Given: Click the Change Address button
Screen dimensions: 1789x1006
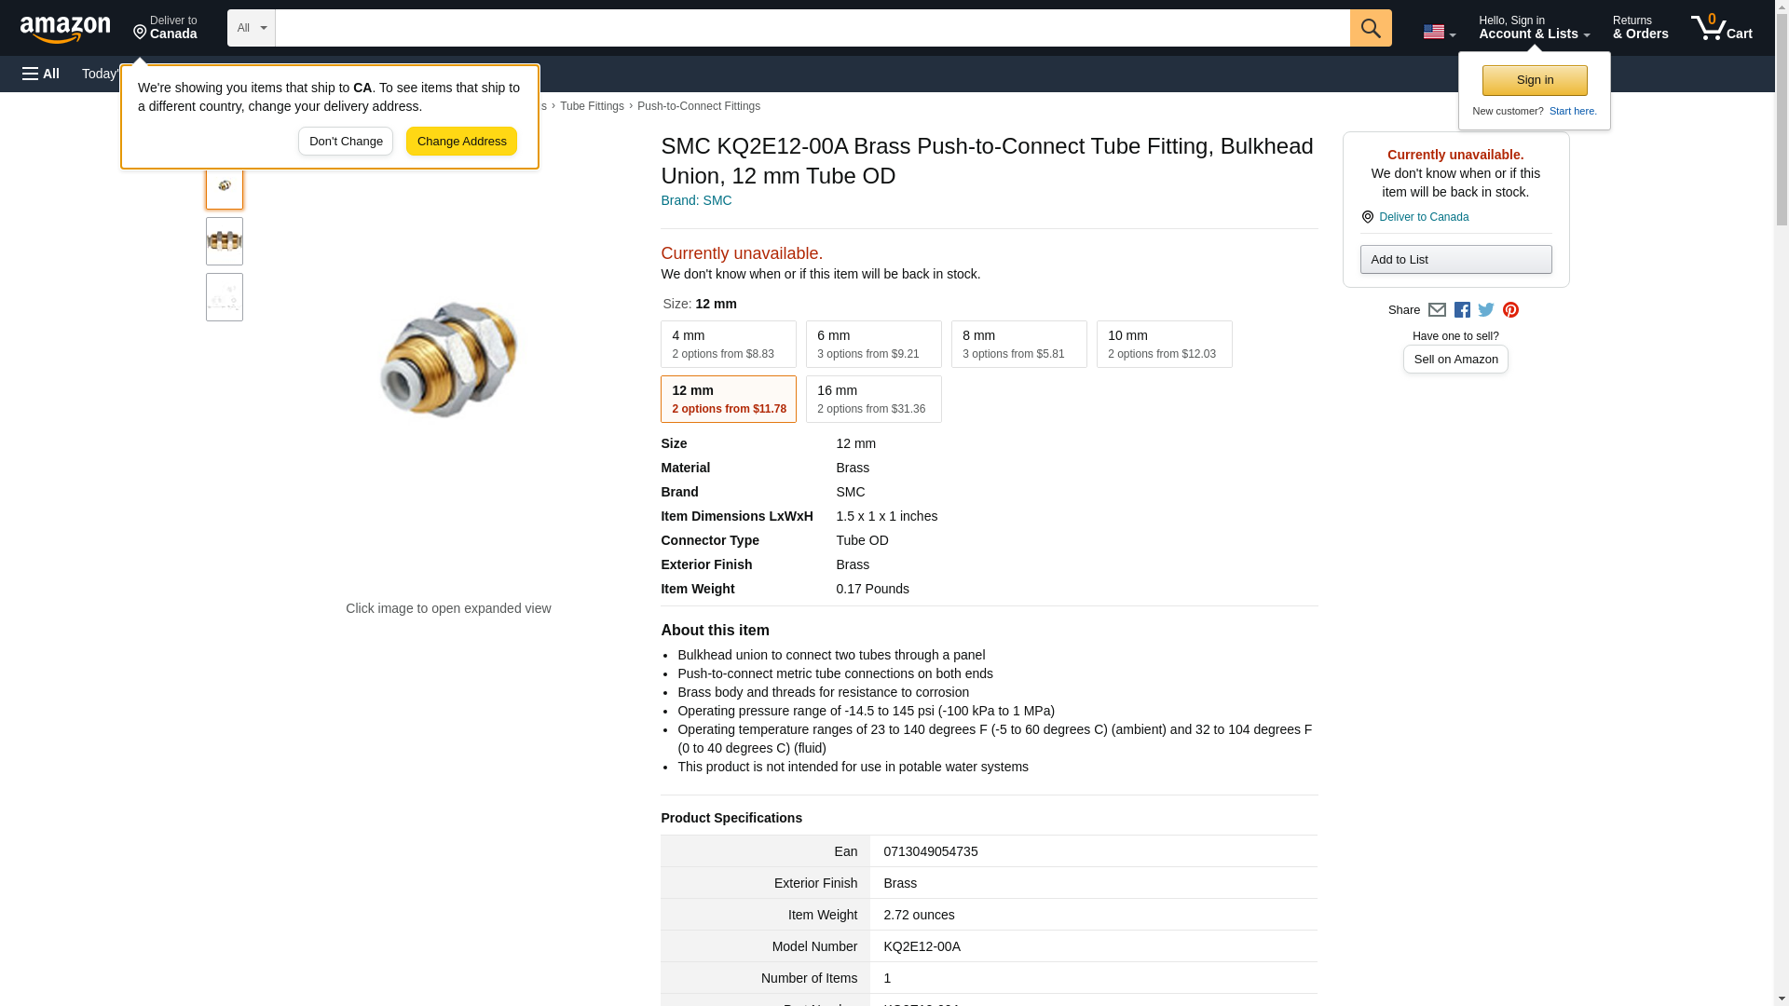Looking at the screenshot, I should [461, 142].
